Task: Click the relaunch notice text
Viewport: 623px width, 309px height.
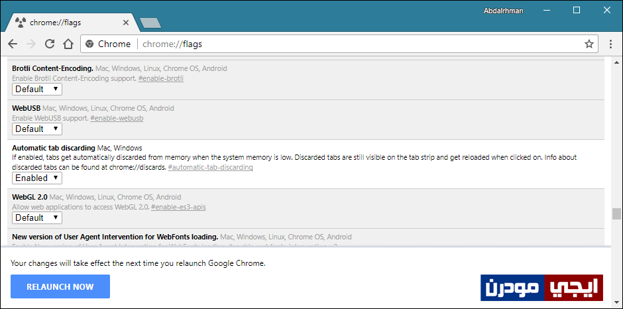Action: tap(138, 263)
